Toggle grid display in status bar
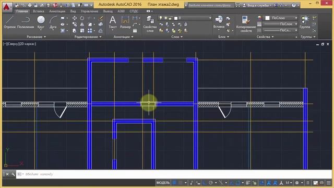Screen dimensions: 334x188 (x=174, y=183)
